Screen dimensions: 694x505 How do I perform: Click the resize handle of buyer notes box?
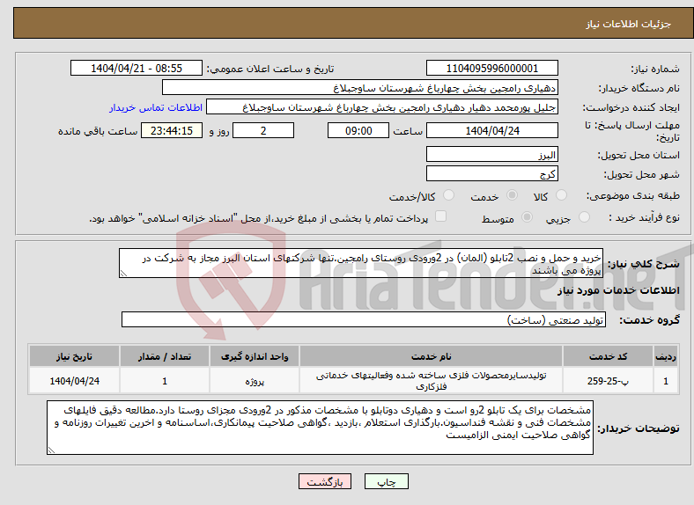point(51,450)
